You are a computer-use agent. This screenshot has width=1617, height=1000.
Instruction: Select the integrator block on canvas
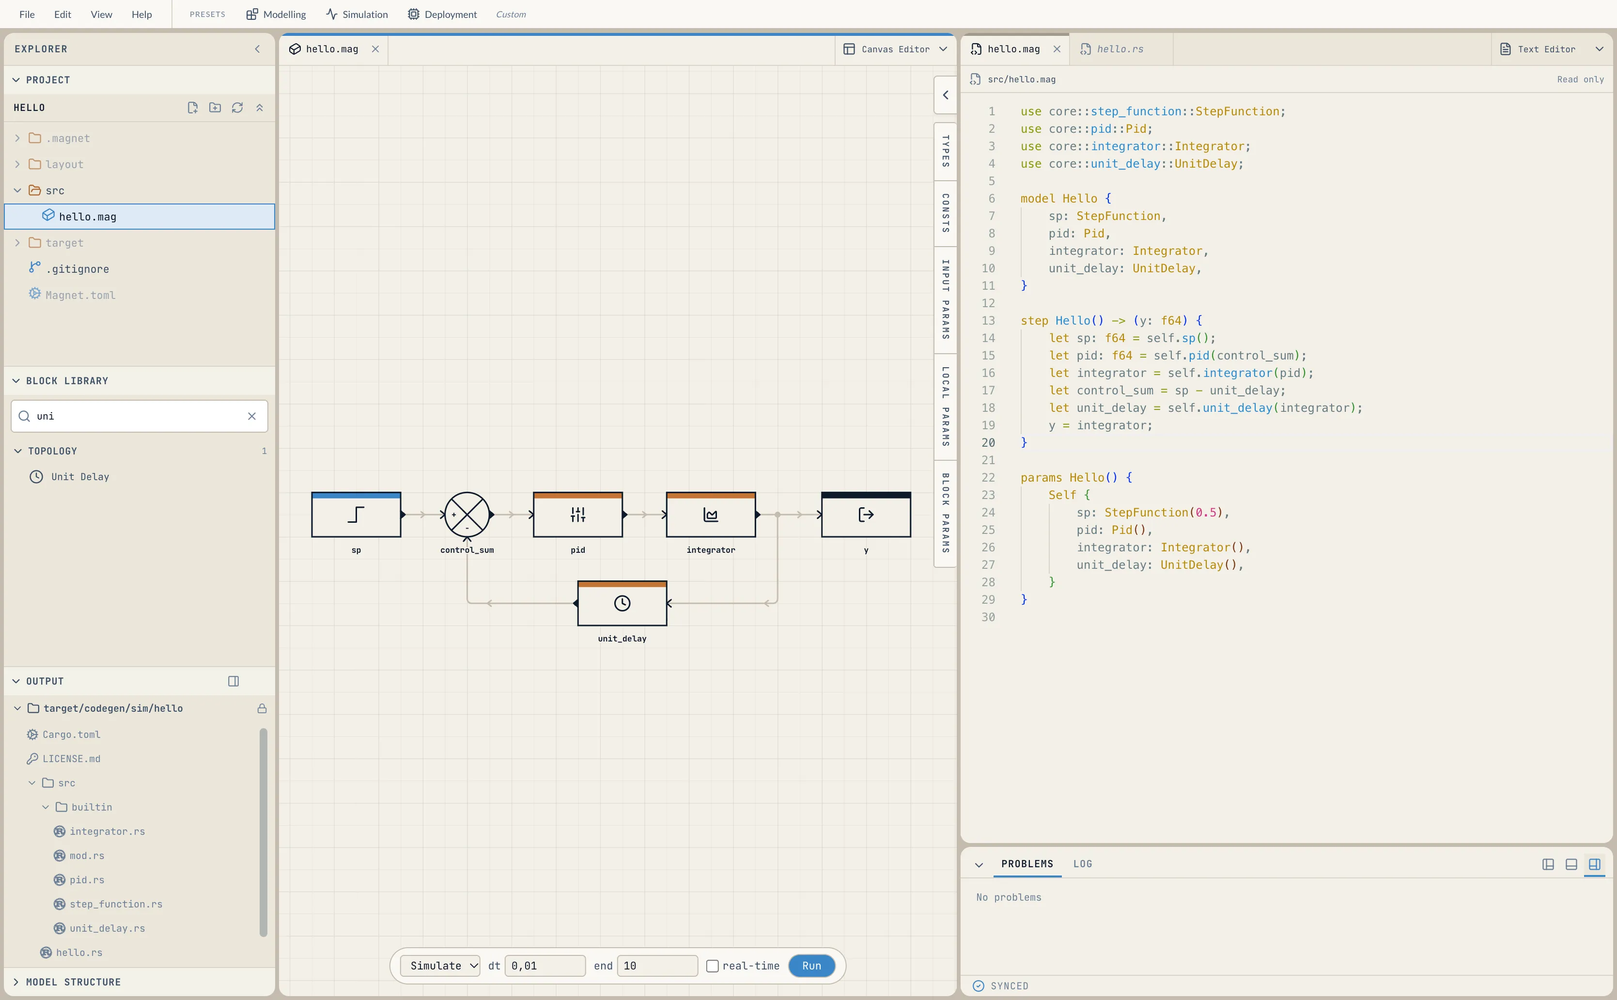(x=711, y=515)
